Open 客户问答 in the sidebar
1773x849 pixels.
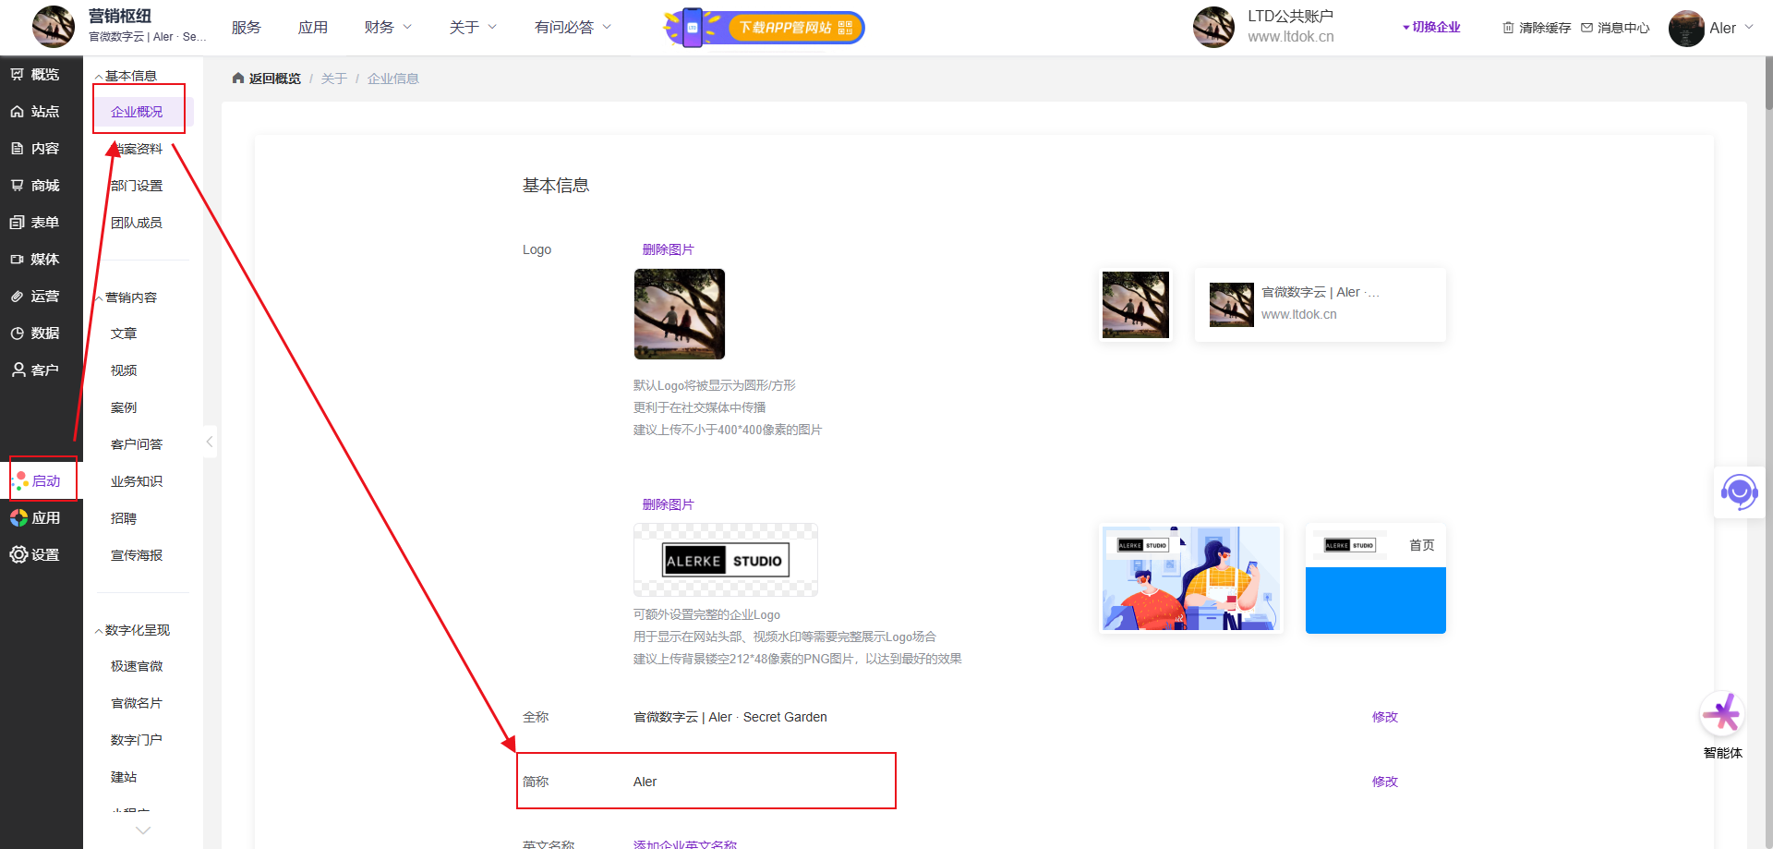tap(137, 444)
